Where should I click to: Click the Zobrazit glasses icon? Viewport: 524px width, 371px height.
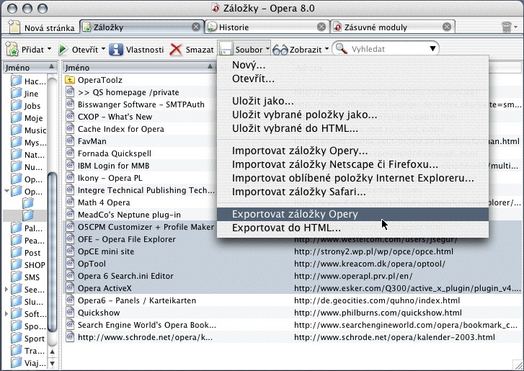click(x=280, y=50)
